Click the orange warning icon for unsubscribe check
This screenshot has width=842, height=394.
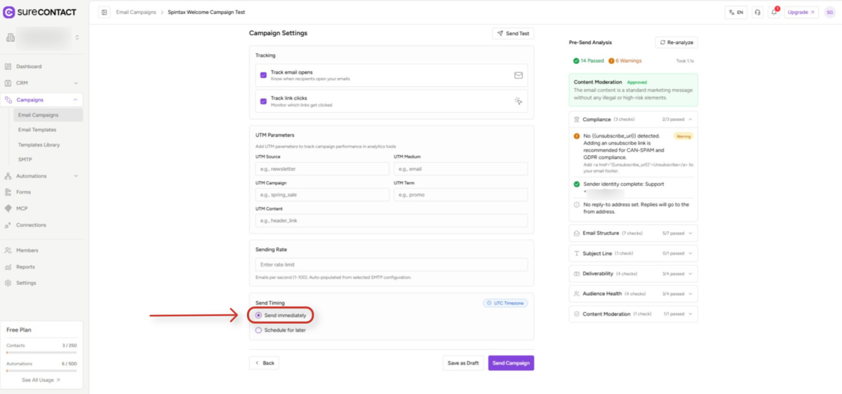tap(577, 136)
